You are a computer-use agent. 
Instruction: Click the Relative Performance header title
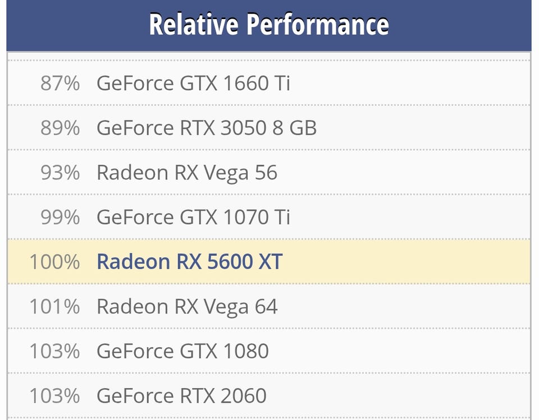pos(269,25)
